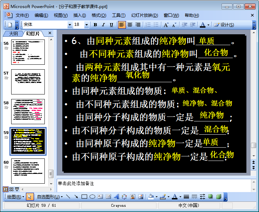Select the Oval drawing tool
Screen dimensions: 259x212
92,197
